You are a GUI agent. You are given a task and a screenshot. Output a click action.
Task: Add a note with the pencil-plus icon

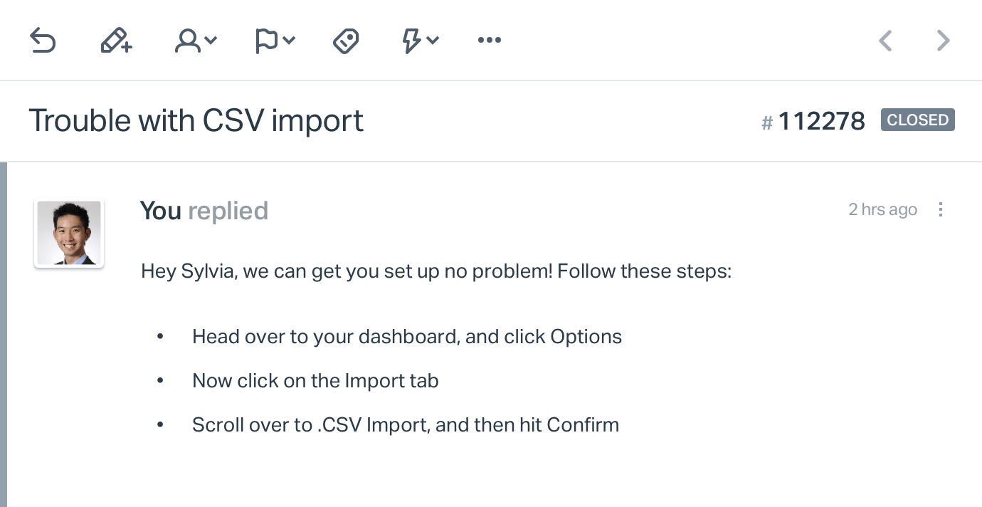point(116,41)
